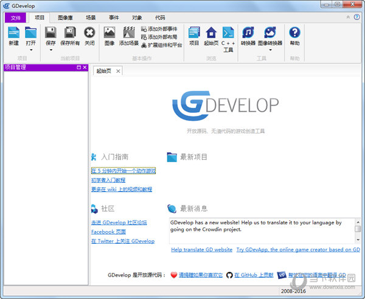Image resolution: width=365 pixels, height=299 pixels.
Task: Click the Help translate GD website link
Action: 201,250
